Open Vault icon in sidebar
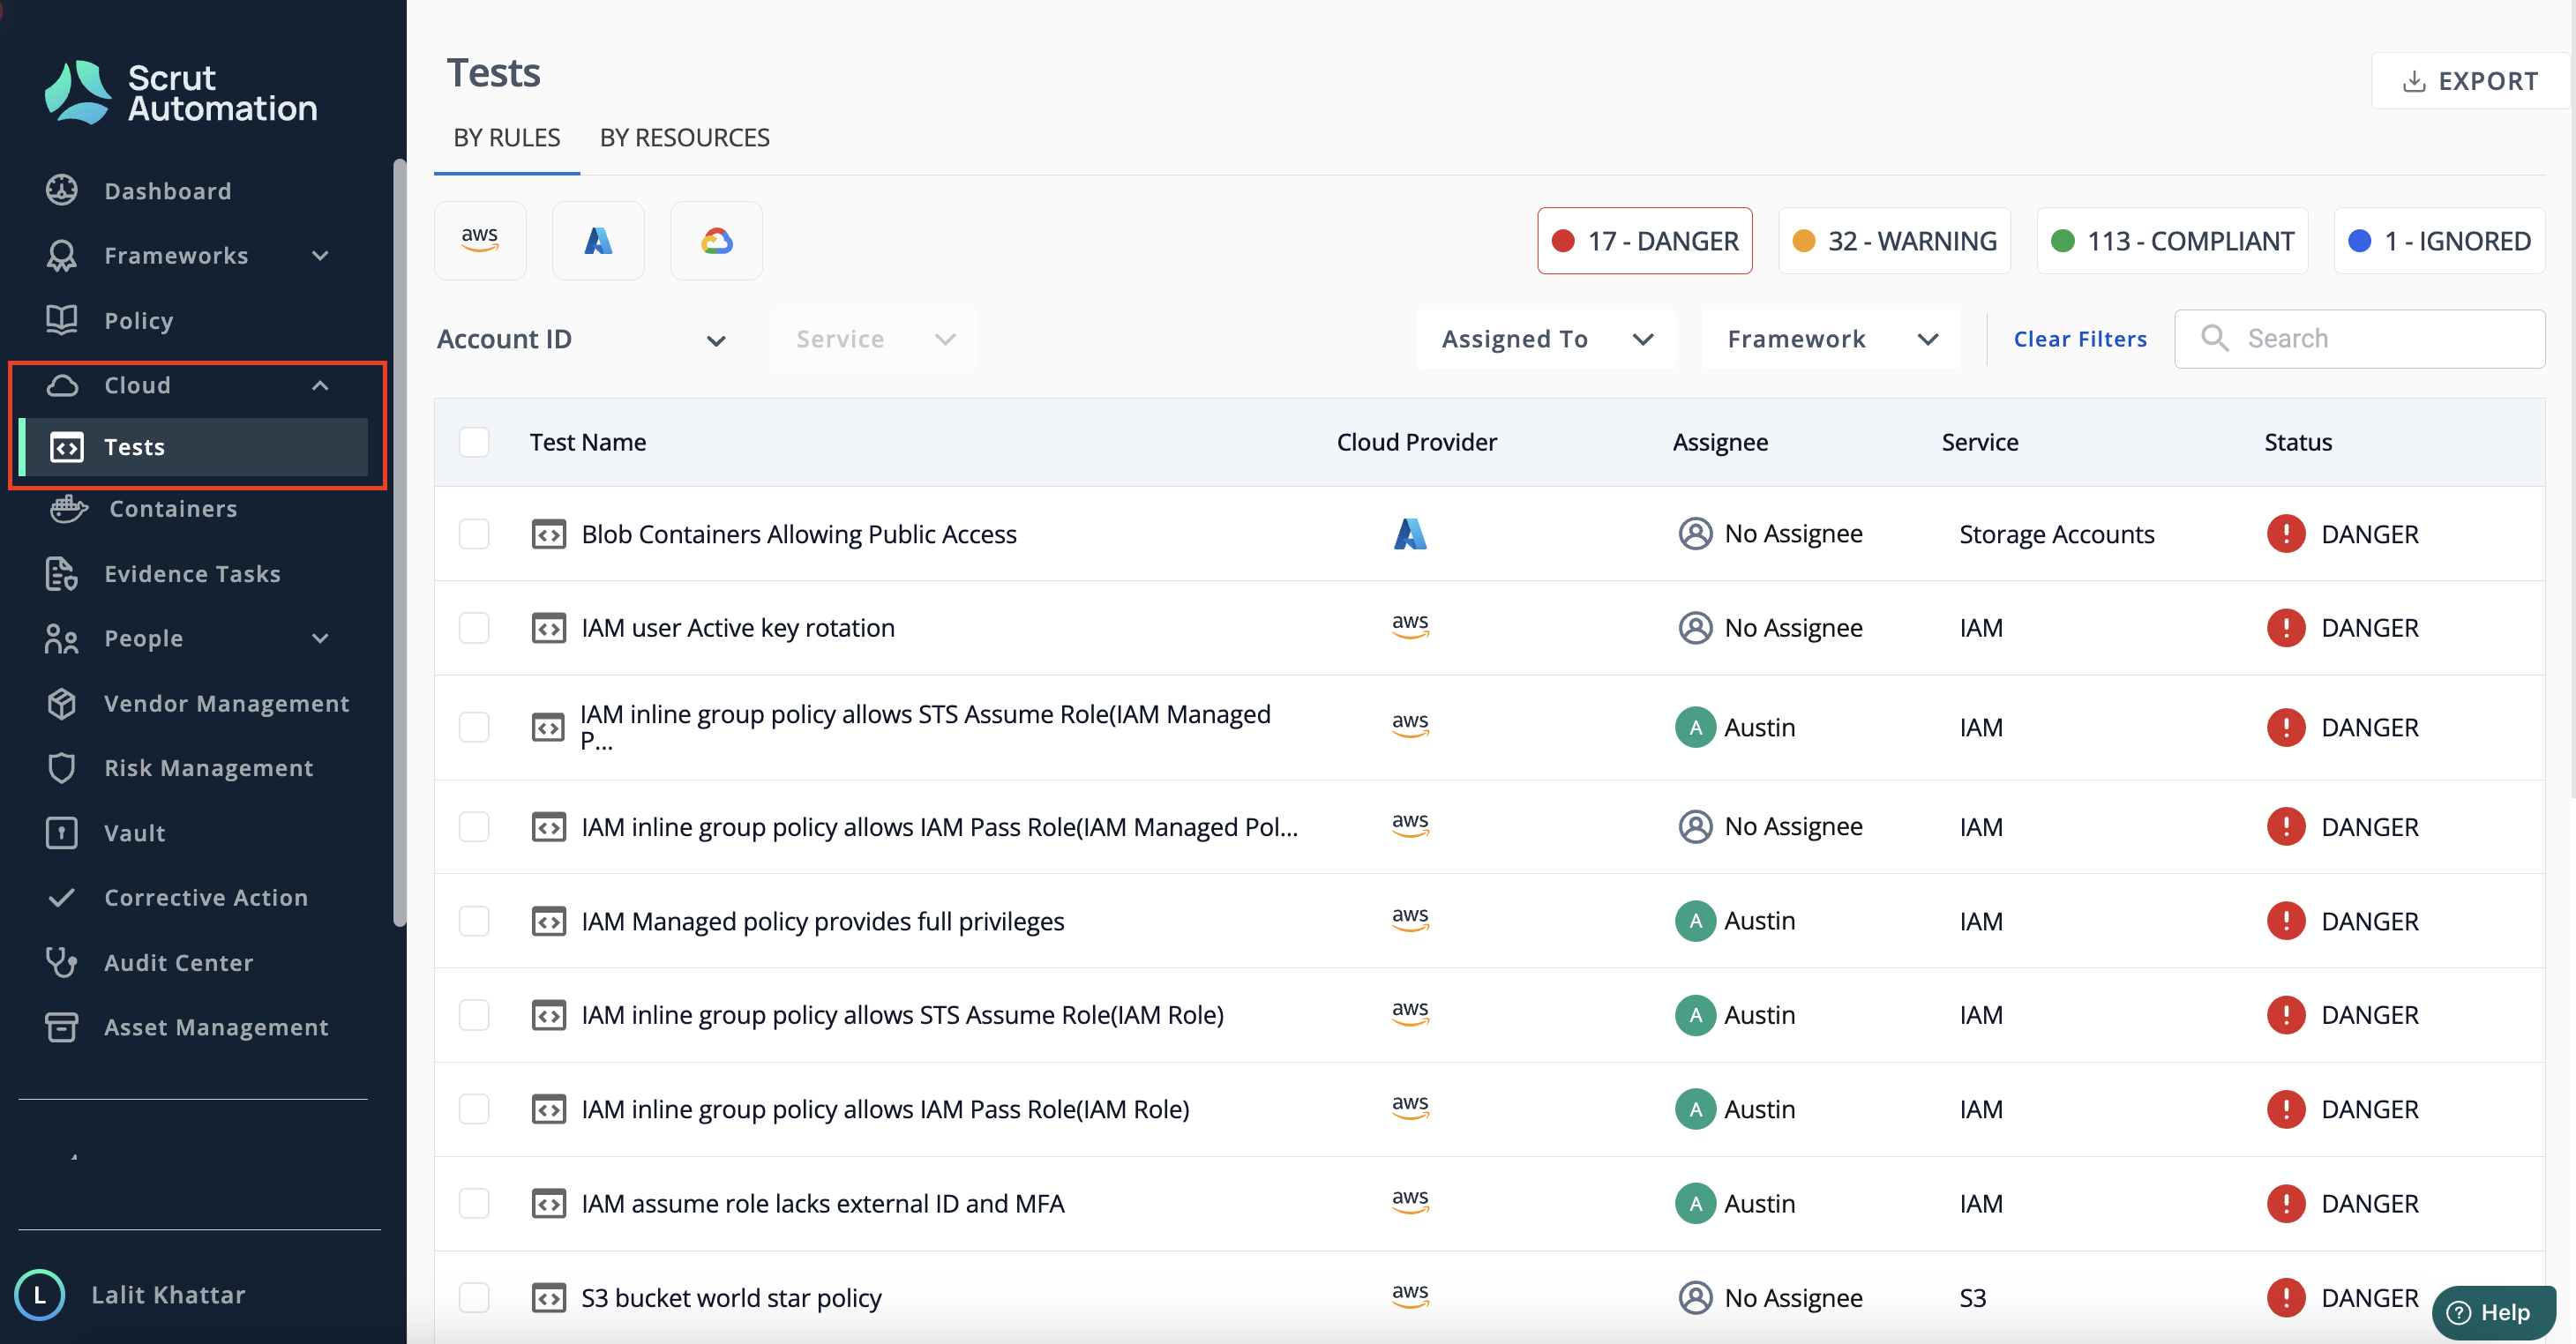The width and height of the screenshot is (2576, 1344). tap(62, 833)
